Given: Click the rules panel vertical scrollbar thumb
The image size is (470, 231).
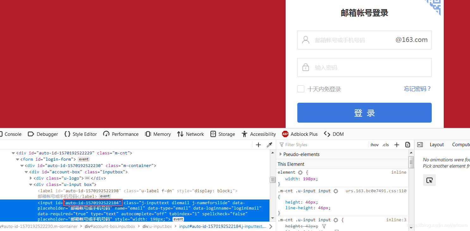Looking at the screenshot, I should (x=411, y=162).
